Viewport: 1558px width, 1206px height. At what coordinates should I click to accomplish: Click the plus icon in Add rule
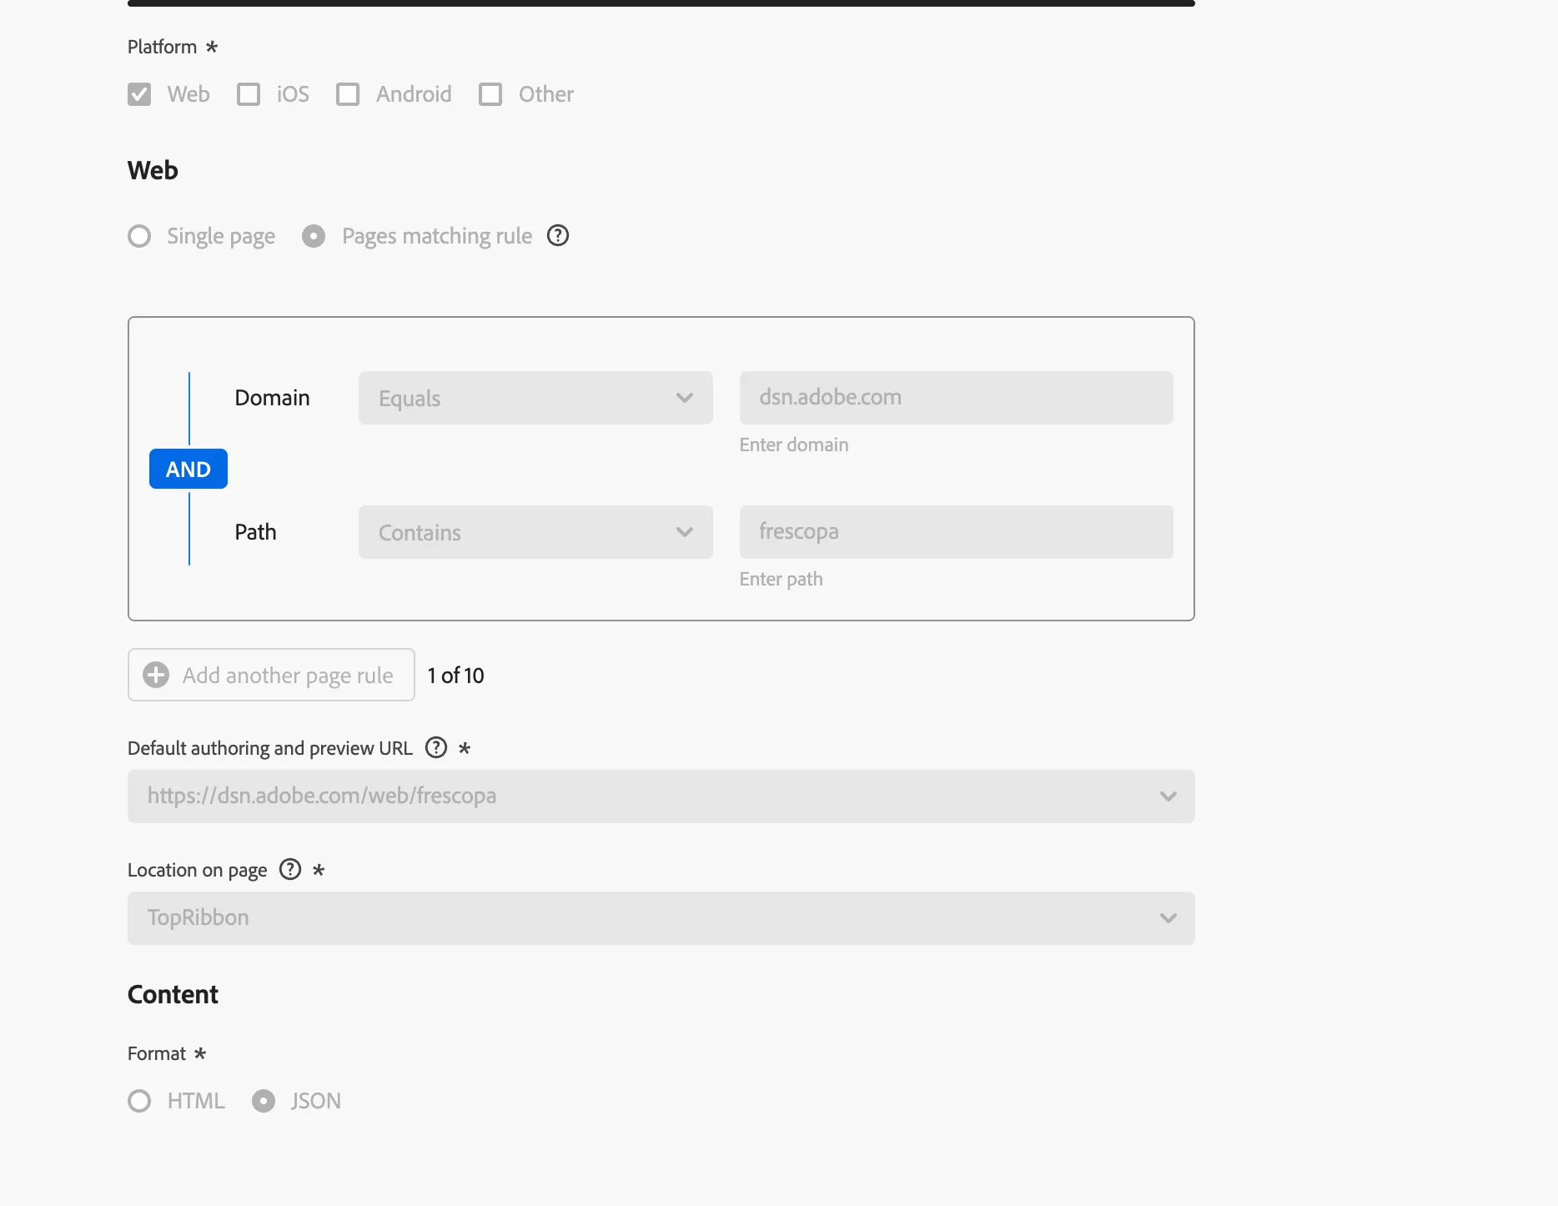[x=156, y=675]
